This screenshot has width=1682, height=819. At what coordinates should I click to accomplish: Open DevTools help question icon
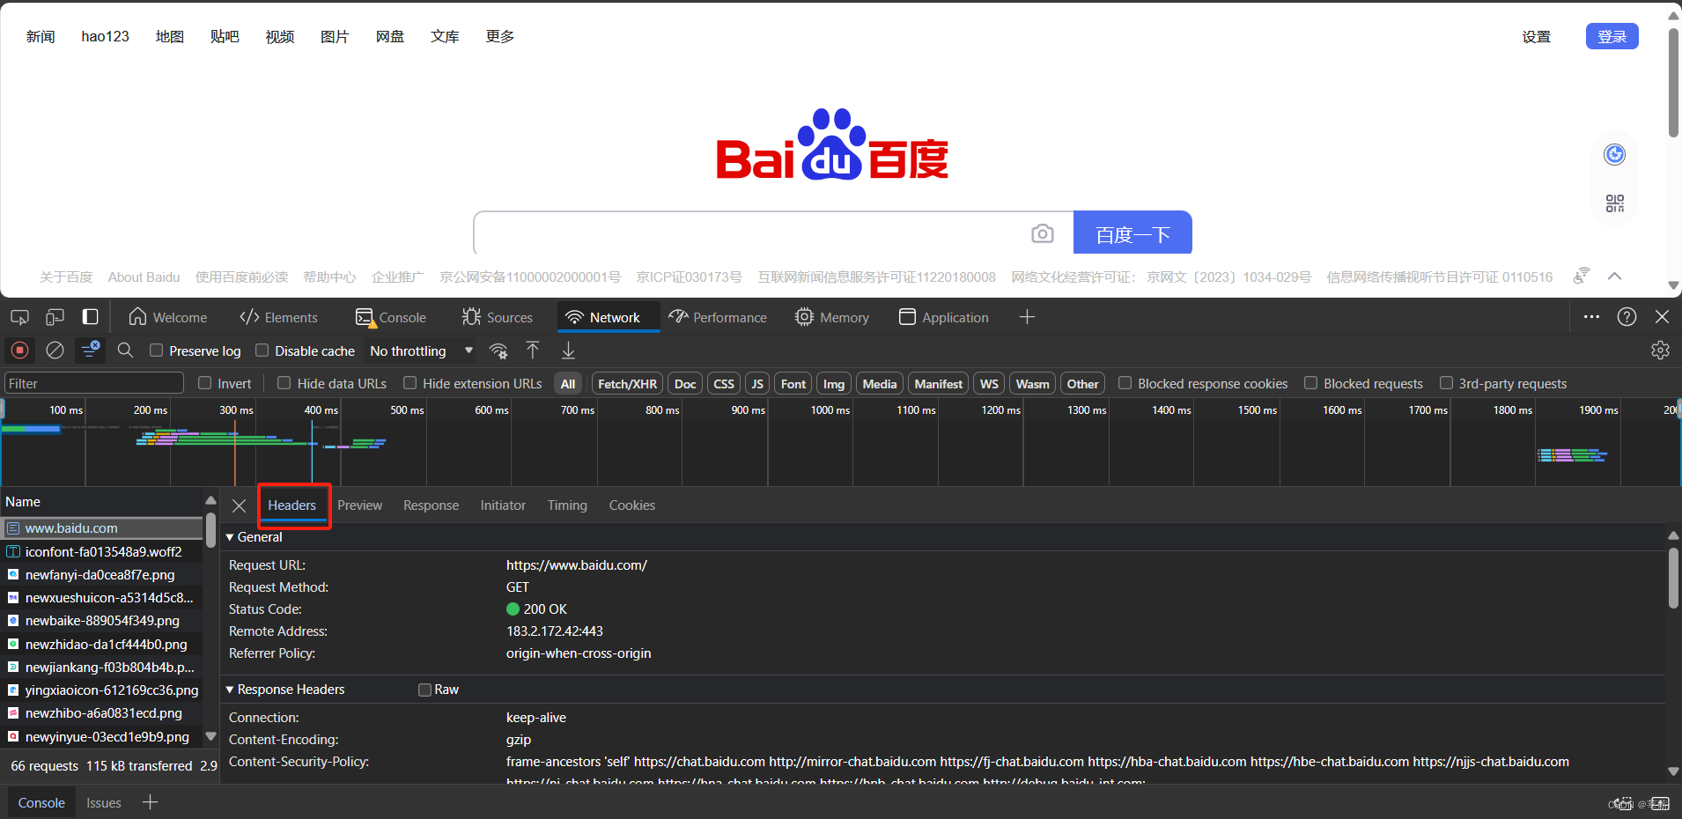click(x=1627, y=317)
